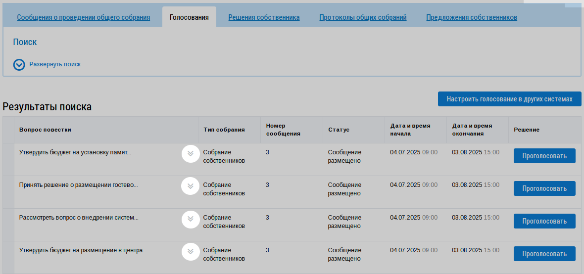Click the "Дата и время начала" column header

click(x=410, y=130)
